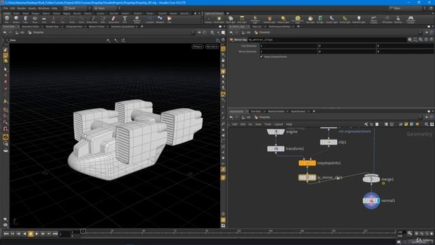435x245 pixels.
Task: Open the Layout menu in network editor
Action: [x=278, y=124]
